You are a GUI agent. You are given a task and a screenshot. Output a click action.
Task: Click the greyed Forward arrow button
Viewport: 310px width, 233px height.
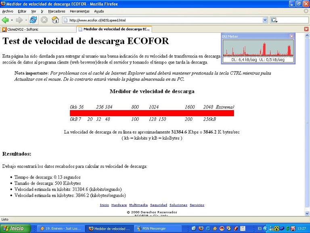pyautogui.click(x=19, y=20)
